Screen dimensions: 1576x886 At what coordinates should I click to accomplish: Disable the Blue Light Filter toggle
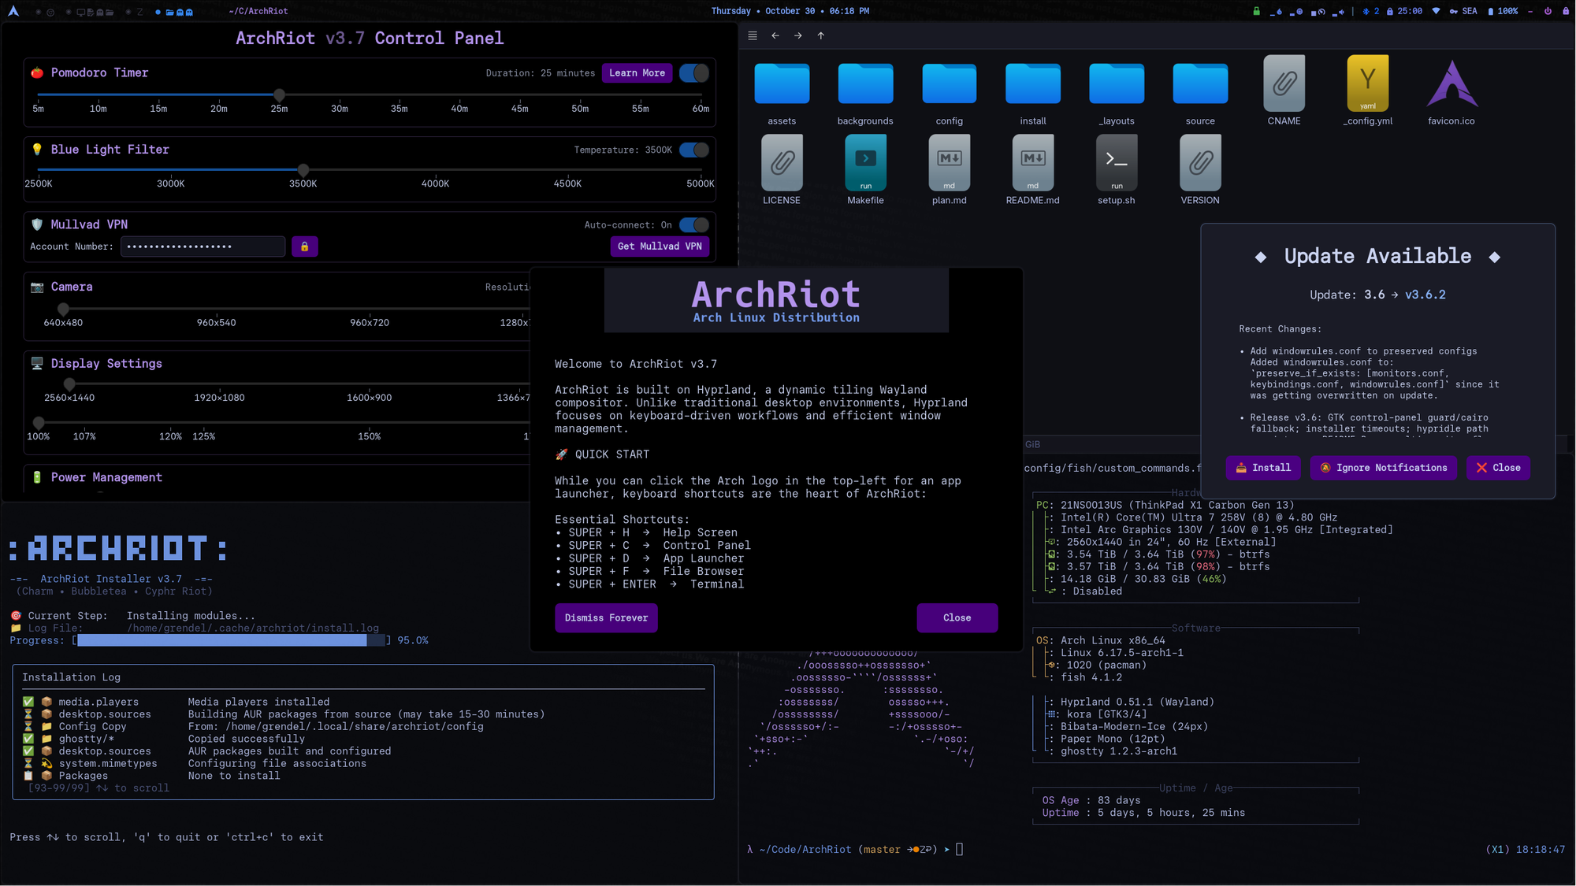[x=693, y=150]
